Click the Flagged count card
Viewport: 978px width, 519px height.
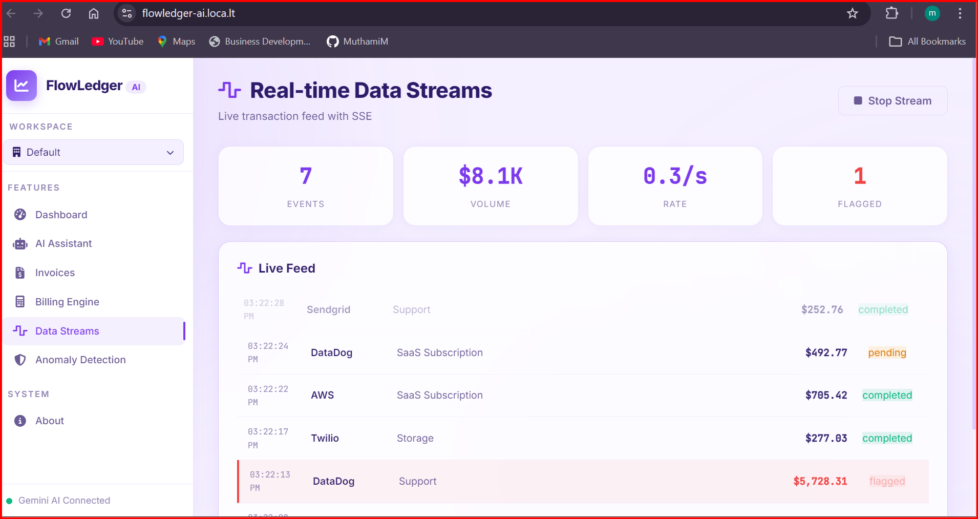pyautogui.click(x=860, y=186)
